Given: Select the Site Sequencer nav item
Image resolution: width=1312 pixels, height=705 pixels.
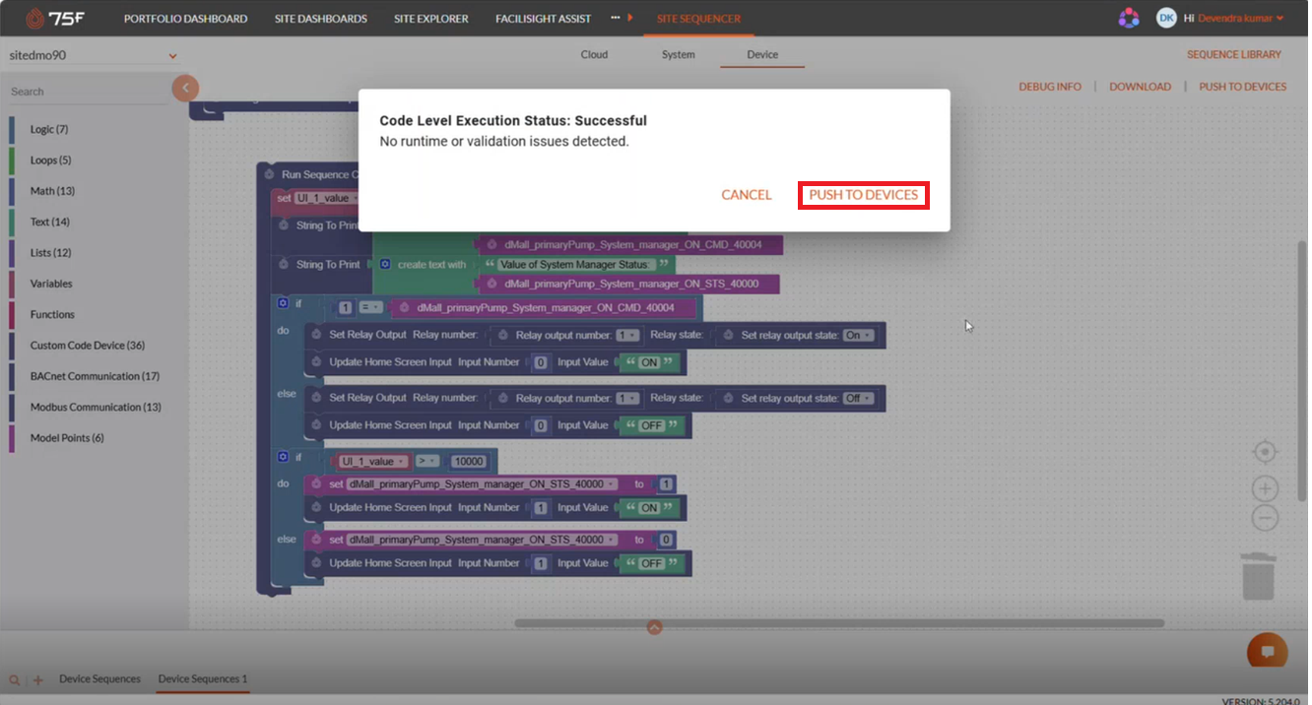Looking at the screenshot, I should pyautogui.click(x=698, y=18).
